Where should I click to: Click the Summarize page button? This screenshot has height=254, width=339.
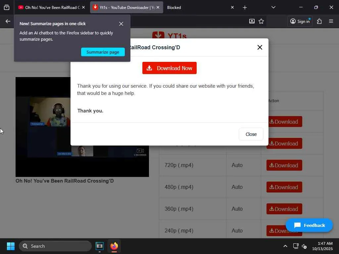pos(103,52)
